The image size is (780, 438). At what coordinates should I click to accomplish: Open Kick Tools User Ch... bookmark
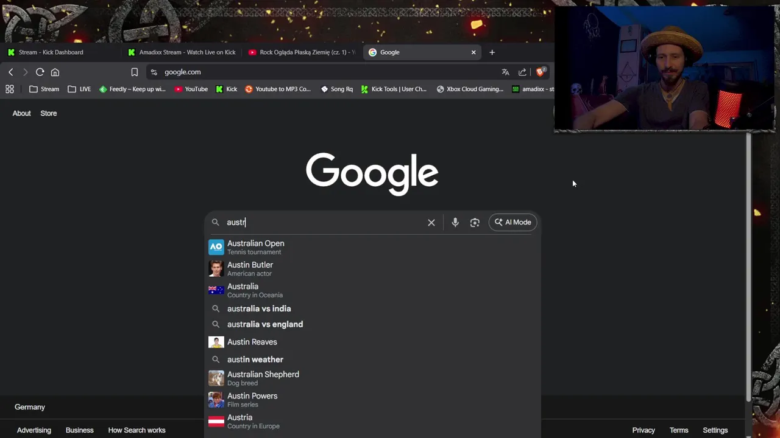click(394, 89)
